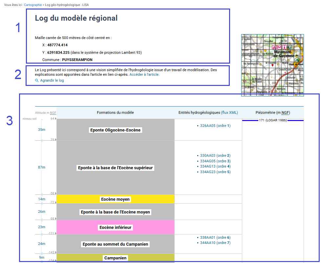The image size is (321, 263).
Task: Click the 24m thickness value
Action: tap(42, 244)
